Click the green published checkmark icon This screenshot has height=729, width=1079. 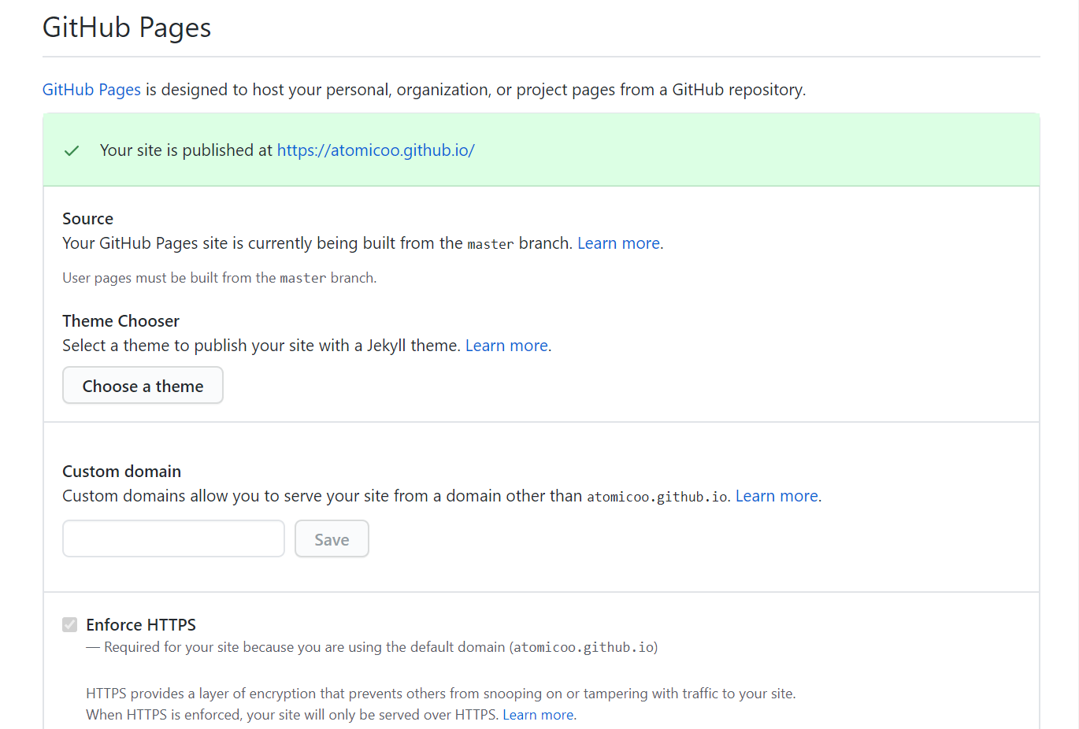pyautogui.click(x=72, y=150)
